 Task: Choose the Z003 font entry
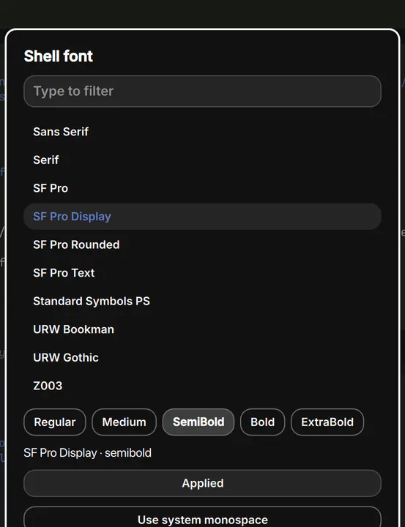[202, 386]
